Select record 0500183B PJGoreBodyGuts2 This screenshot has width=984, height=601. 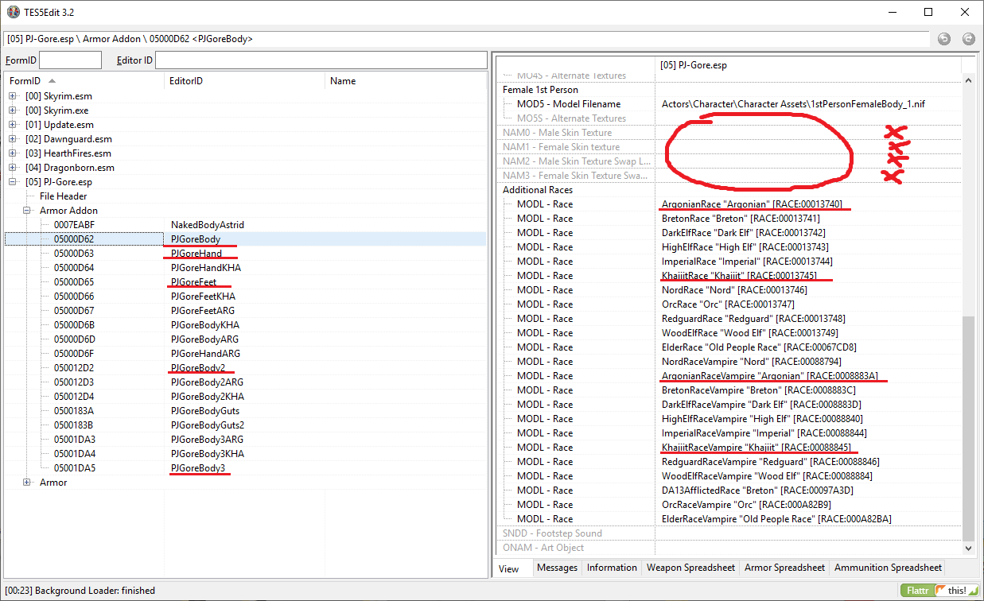[x=245, y=425]
